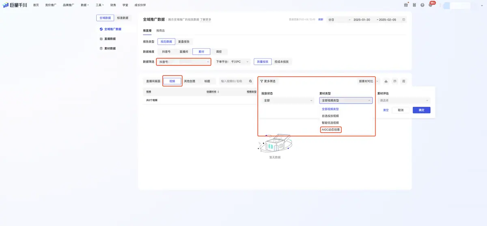This screenshot has height=226, width=487.
Task: Click the 全域推广数据 check icon
Action: 101,29
